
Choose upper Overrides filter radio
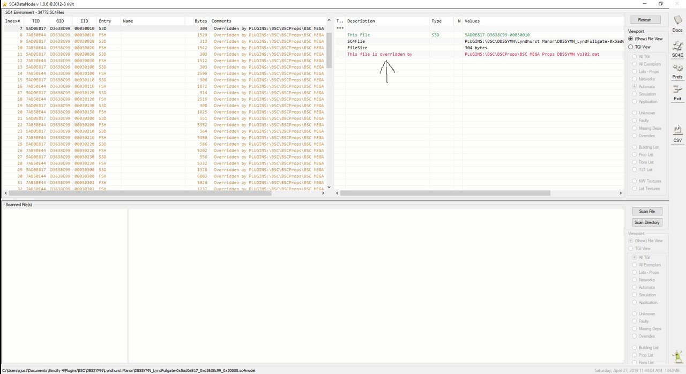[643, 136]
